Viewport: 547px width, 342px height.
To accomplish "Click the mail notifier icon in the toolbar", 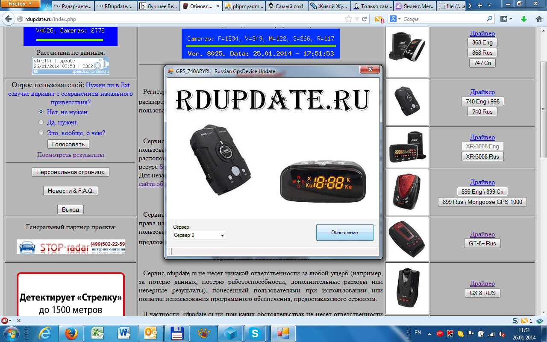I will click(x=379, y=19).
